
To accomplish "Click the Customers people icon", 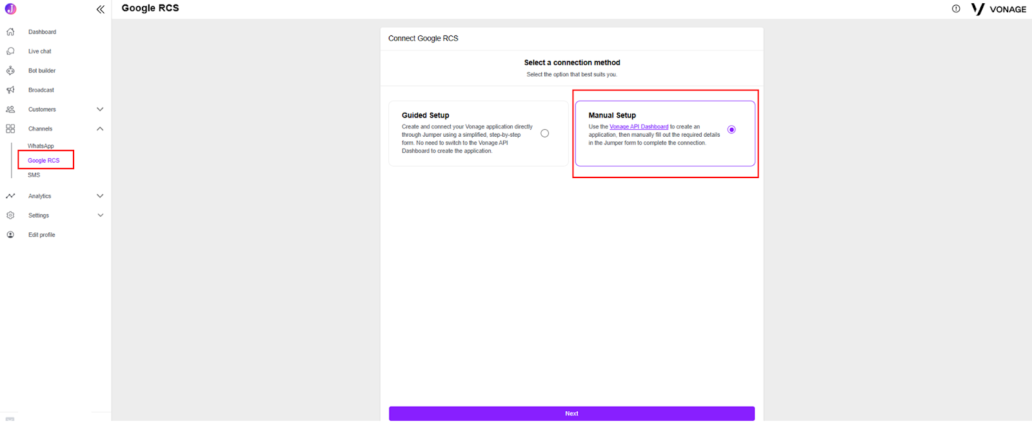I will [x=10, y=109].
